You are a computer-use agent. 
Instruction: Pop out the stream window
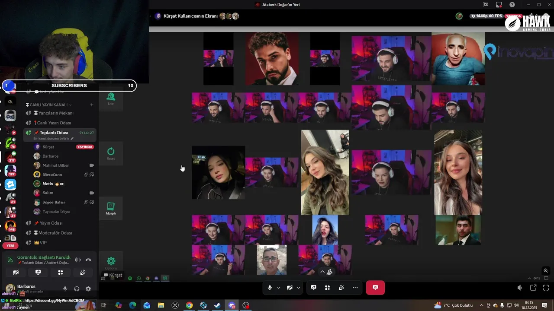tap(533, 288)
